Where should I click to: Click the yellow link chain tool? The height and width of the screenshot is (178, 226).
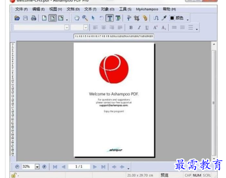pos(145,18)
